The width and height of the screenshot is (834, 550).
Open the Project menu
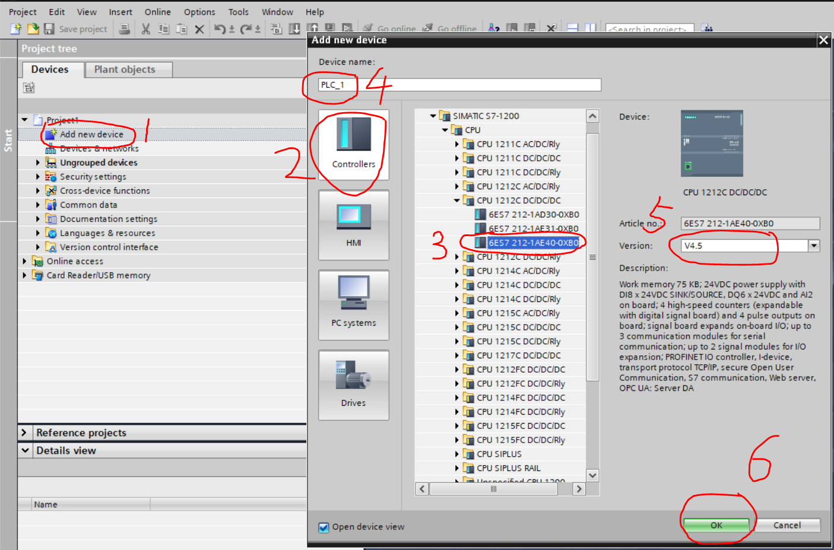coord(23,12)
